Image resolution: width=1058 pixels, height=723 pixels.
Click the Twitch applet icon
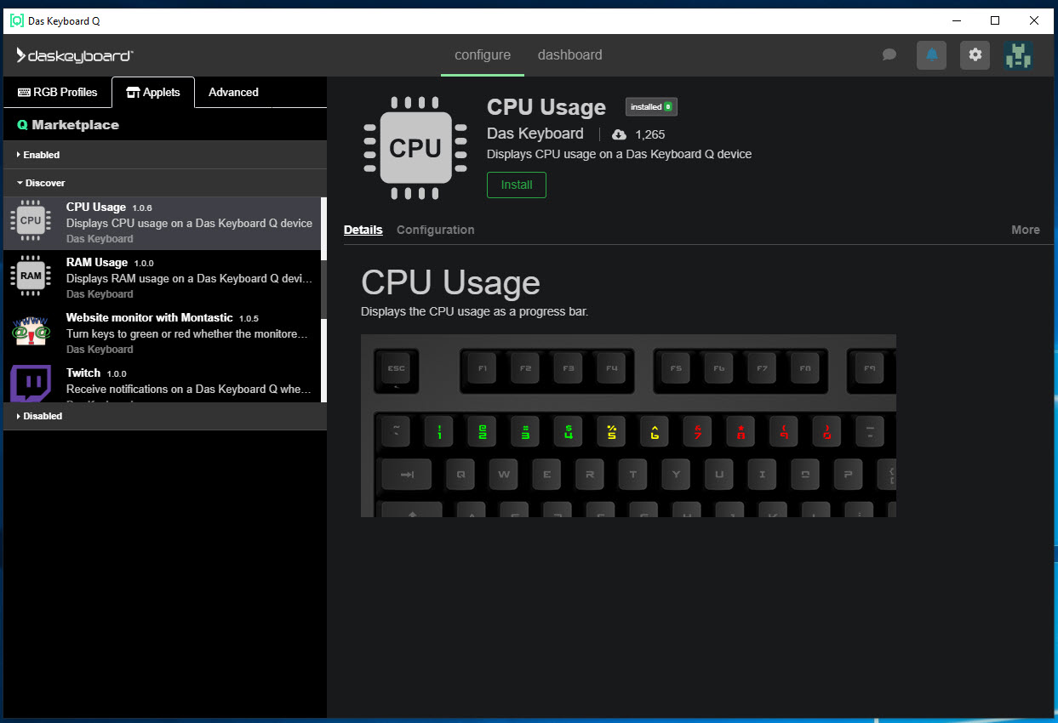31,383
